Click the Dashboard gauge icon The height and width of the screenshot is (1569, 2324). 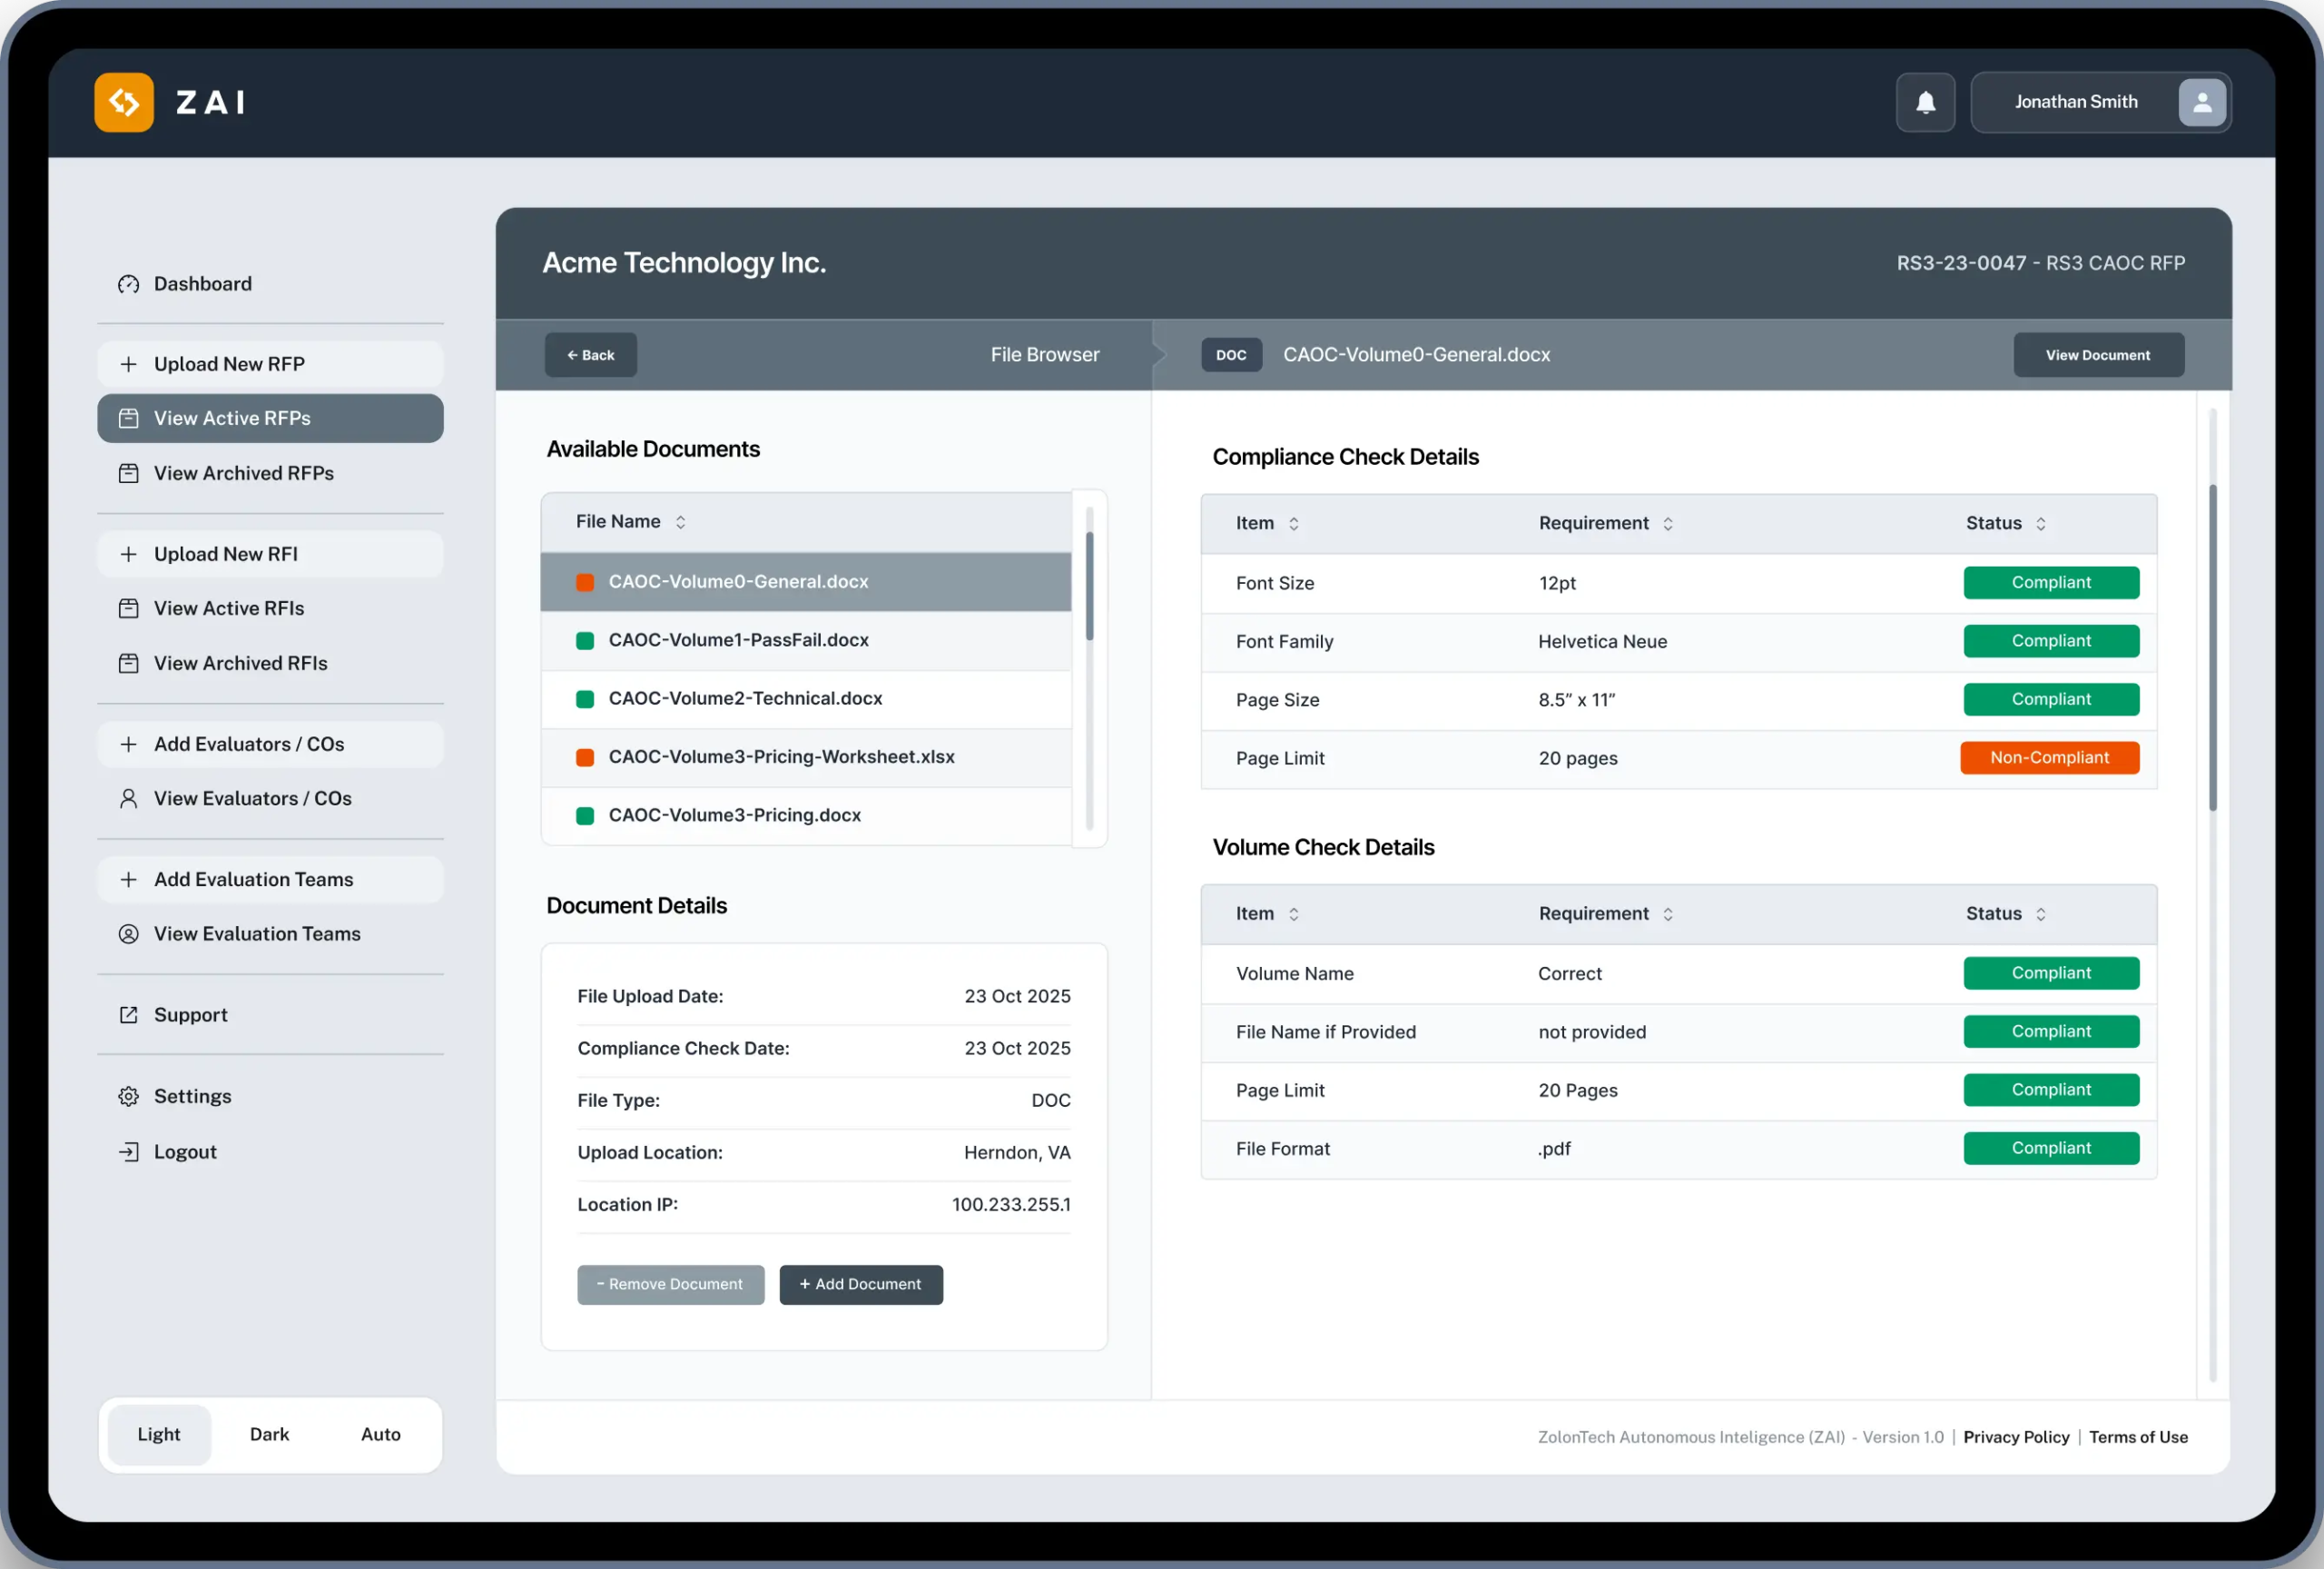coord(128,284)
